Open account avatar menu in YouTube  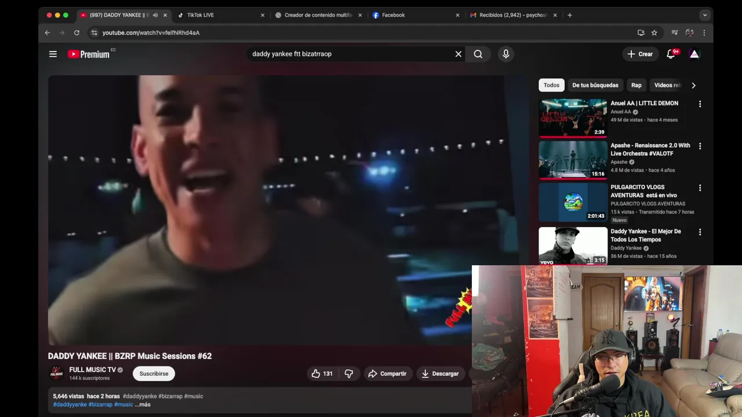pos(694,54)
